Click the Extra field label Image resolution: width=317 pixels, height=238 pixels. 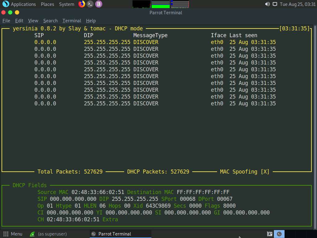coord(110,219)
